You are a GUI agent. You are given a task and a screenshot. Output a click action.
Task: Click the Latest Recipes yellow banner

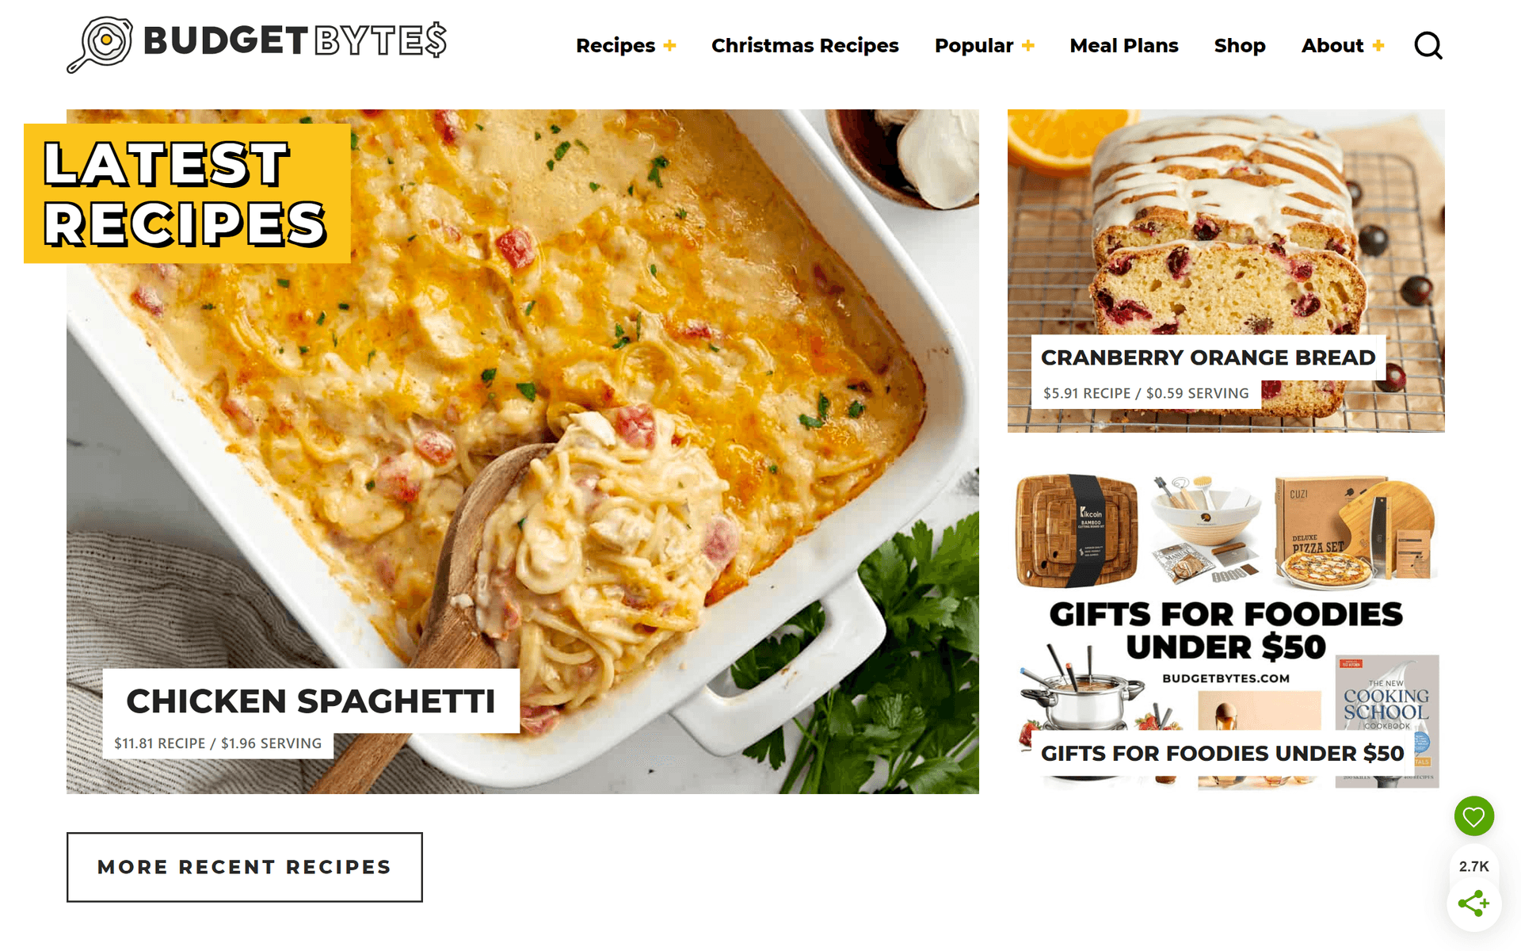click(x=187, y=193)
